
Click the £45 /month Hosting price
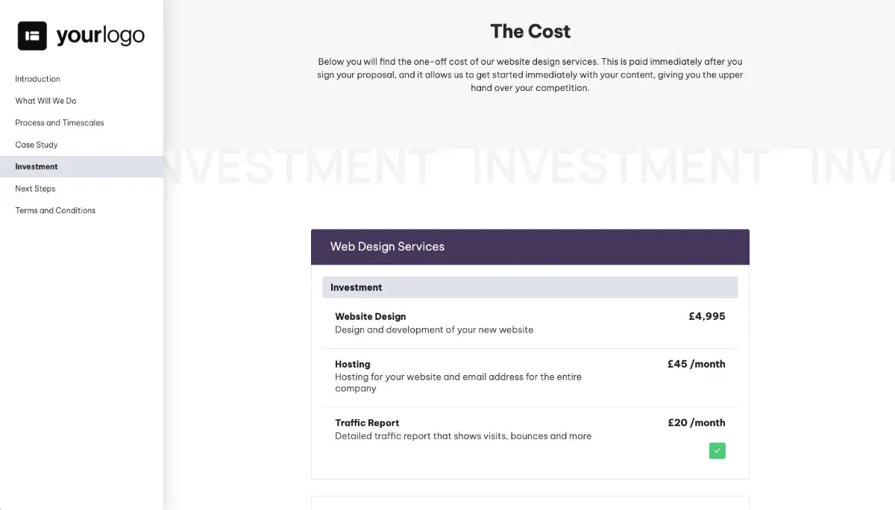(696, 364)
